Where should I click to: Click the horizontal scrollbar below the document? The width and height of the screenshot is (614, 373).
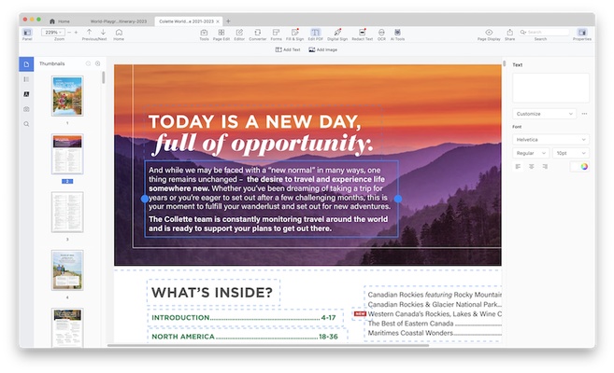(x=268, y=345)
